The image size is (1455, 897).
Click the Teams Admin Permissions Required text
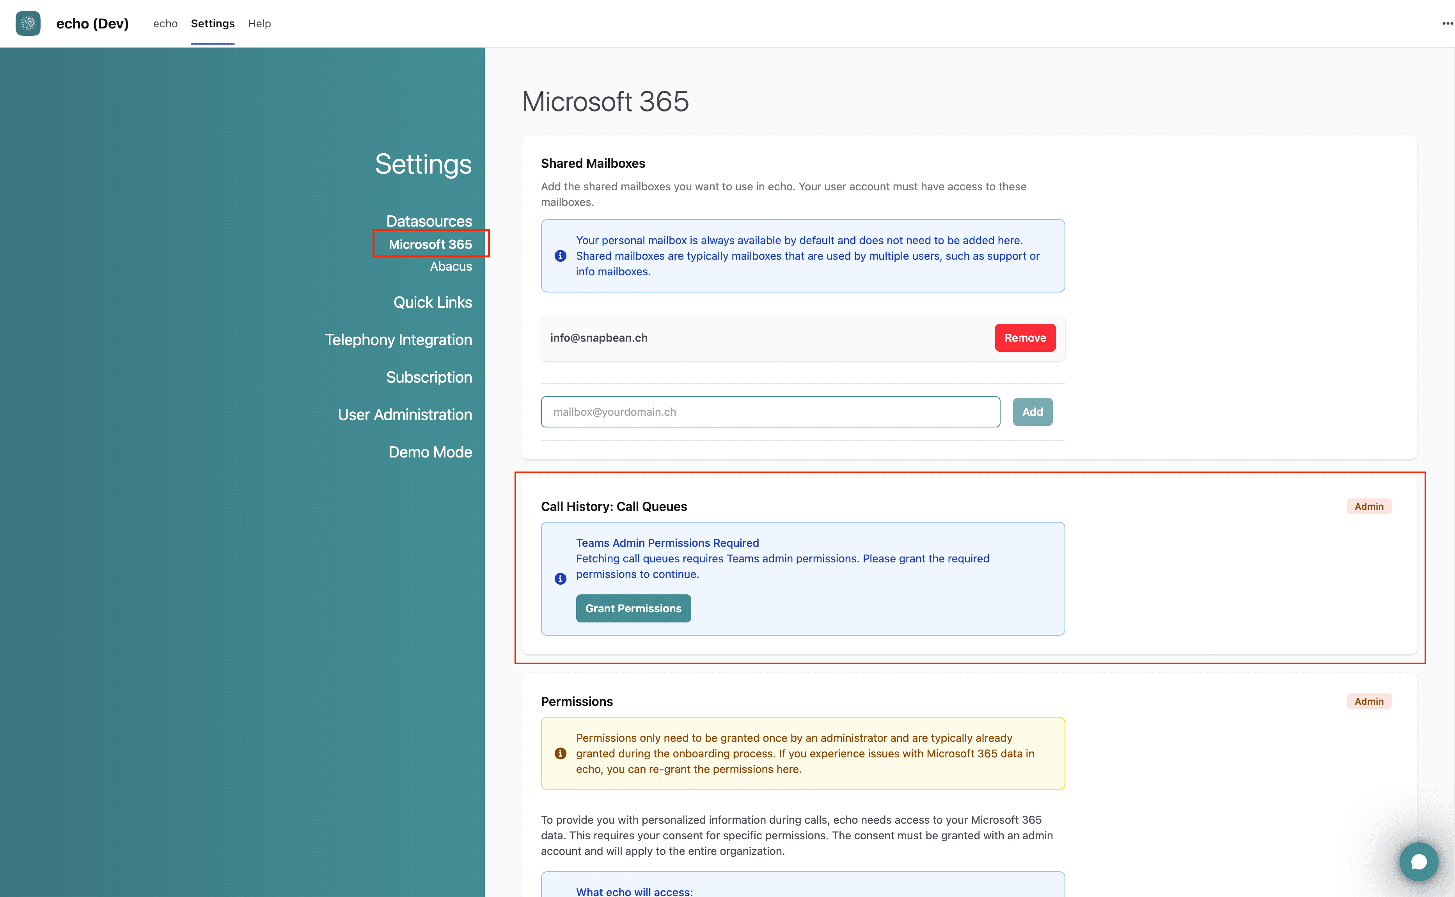click(667, 543)
